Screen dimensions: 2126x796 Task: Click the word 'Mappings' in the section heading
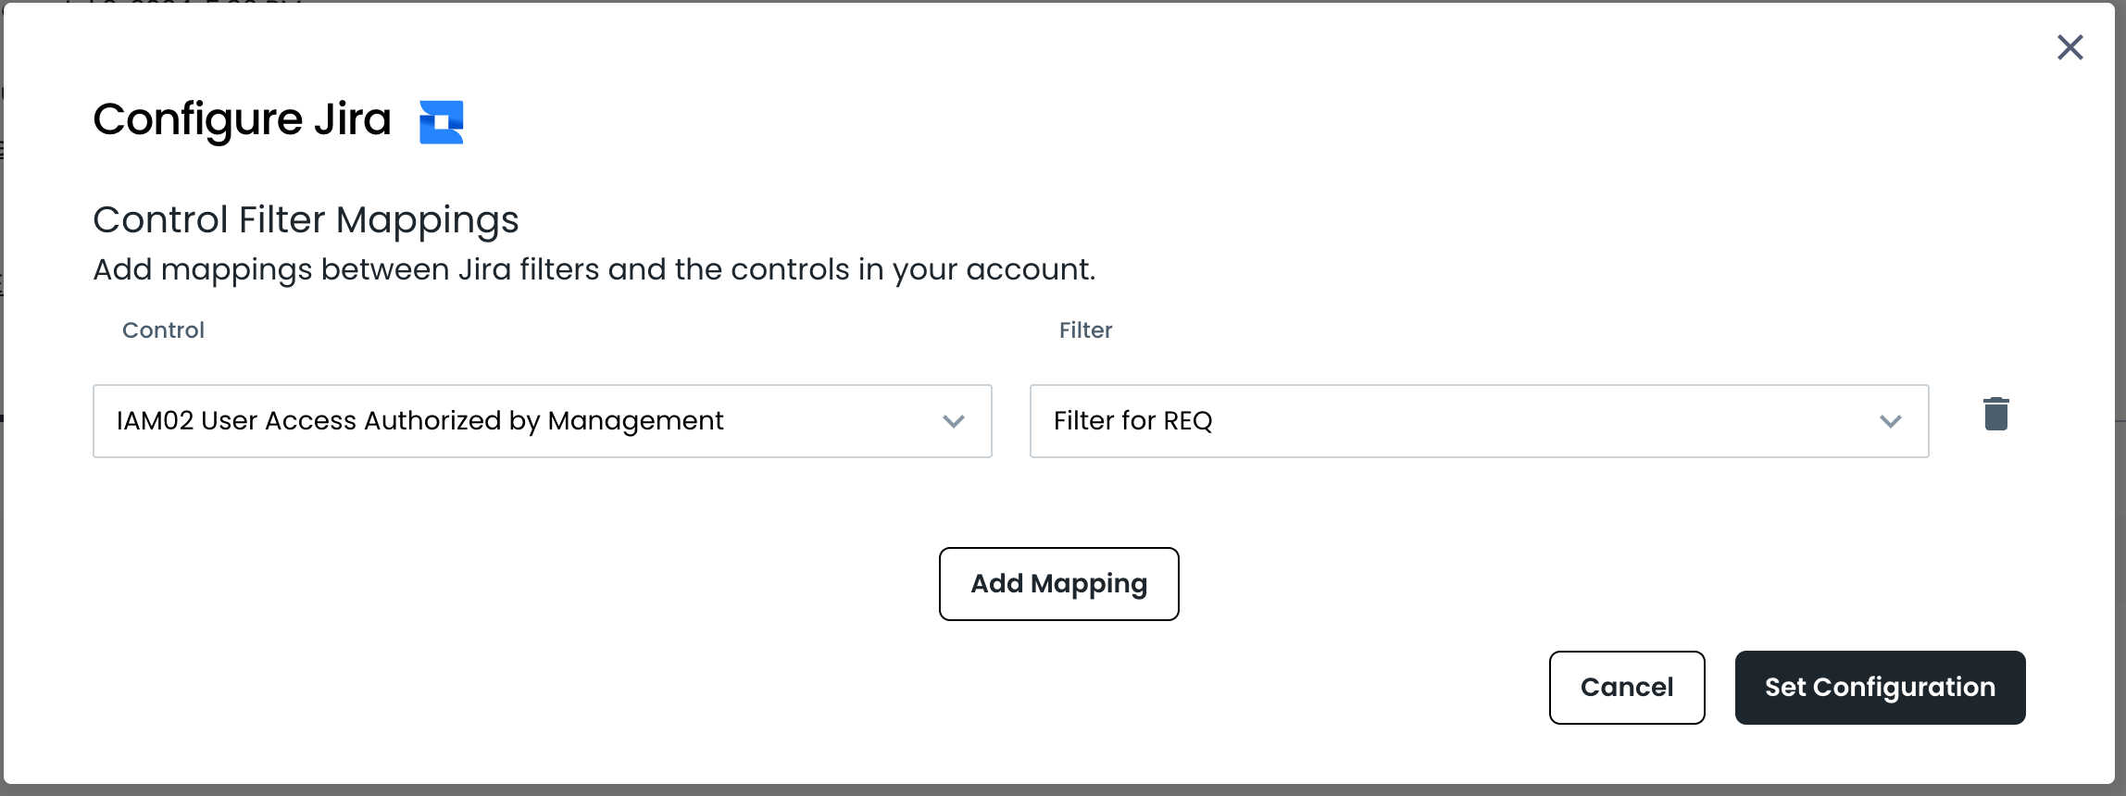(427, 219)
